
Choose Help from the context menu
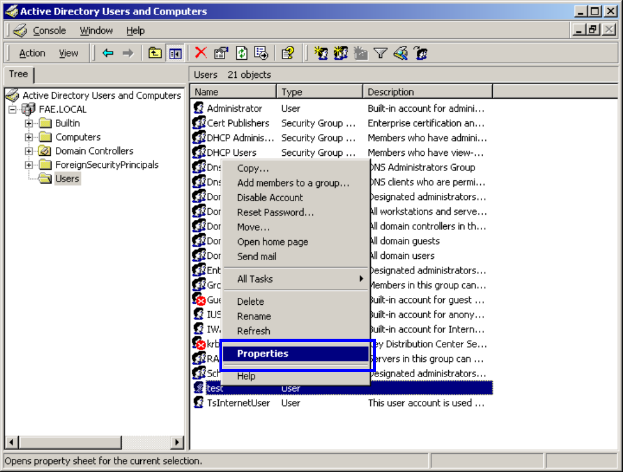pos(295,376)
